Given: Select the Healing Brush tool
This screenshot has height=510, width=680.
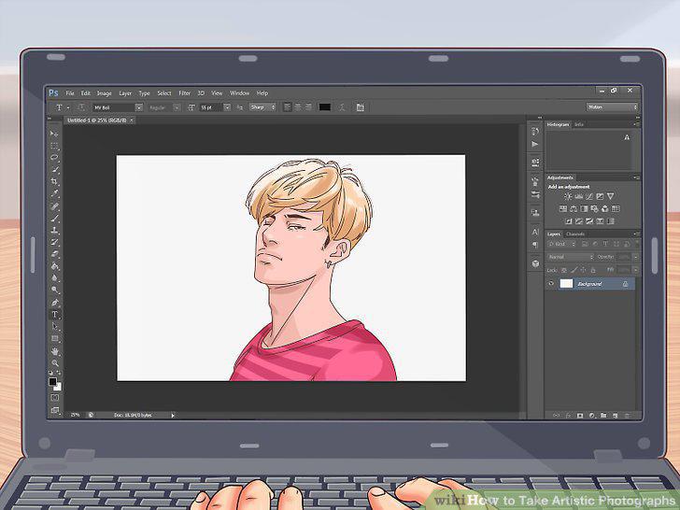Looking at the screenshot, I should 54,206.
